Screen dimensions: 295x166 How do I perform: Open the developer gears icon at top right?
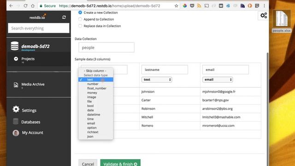(263, 15)
